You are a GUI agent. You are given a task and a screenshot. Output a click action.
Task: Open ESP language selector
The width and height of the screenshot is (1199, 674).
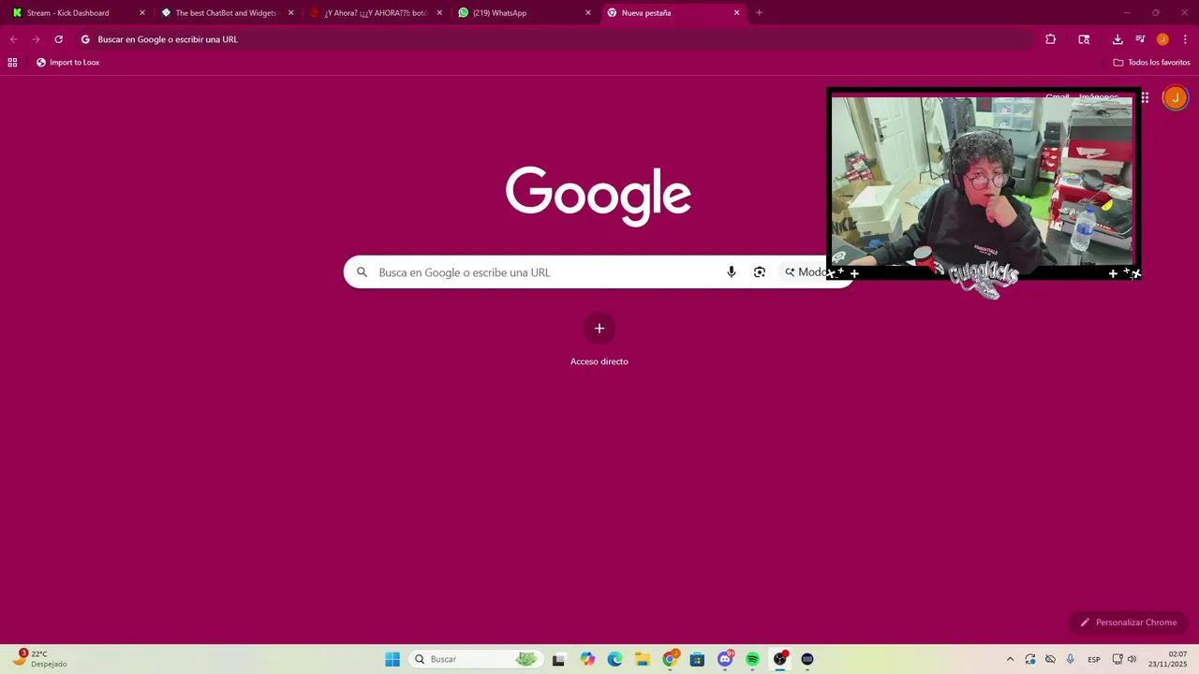pos(1094,659)
